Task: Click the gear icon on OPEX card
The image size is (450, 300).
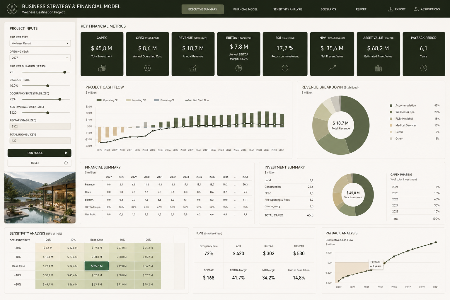Action: (x=147, y=68)
